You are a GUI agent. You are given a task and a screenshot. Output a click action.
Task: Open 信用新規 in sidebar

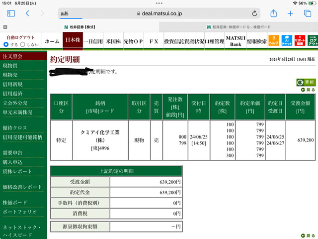[12, 84]
